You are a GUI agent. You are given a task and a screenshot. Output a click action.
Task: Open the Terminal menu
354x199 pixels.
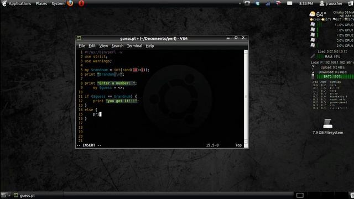[x=134, y=46]
